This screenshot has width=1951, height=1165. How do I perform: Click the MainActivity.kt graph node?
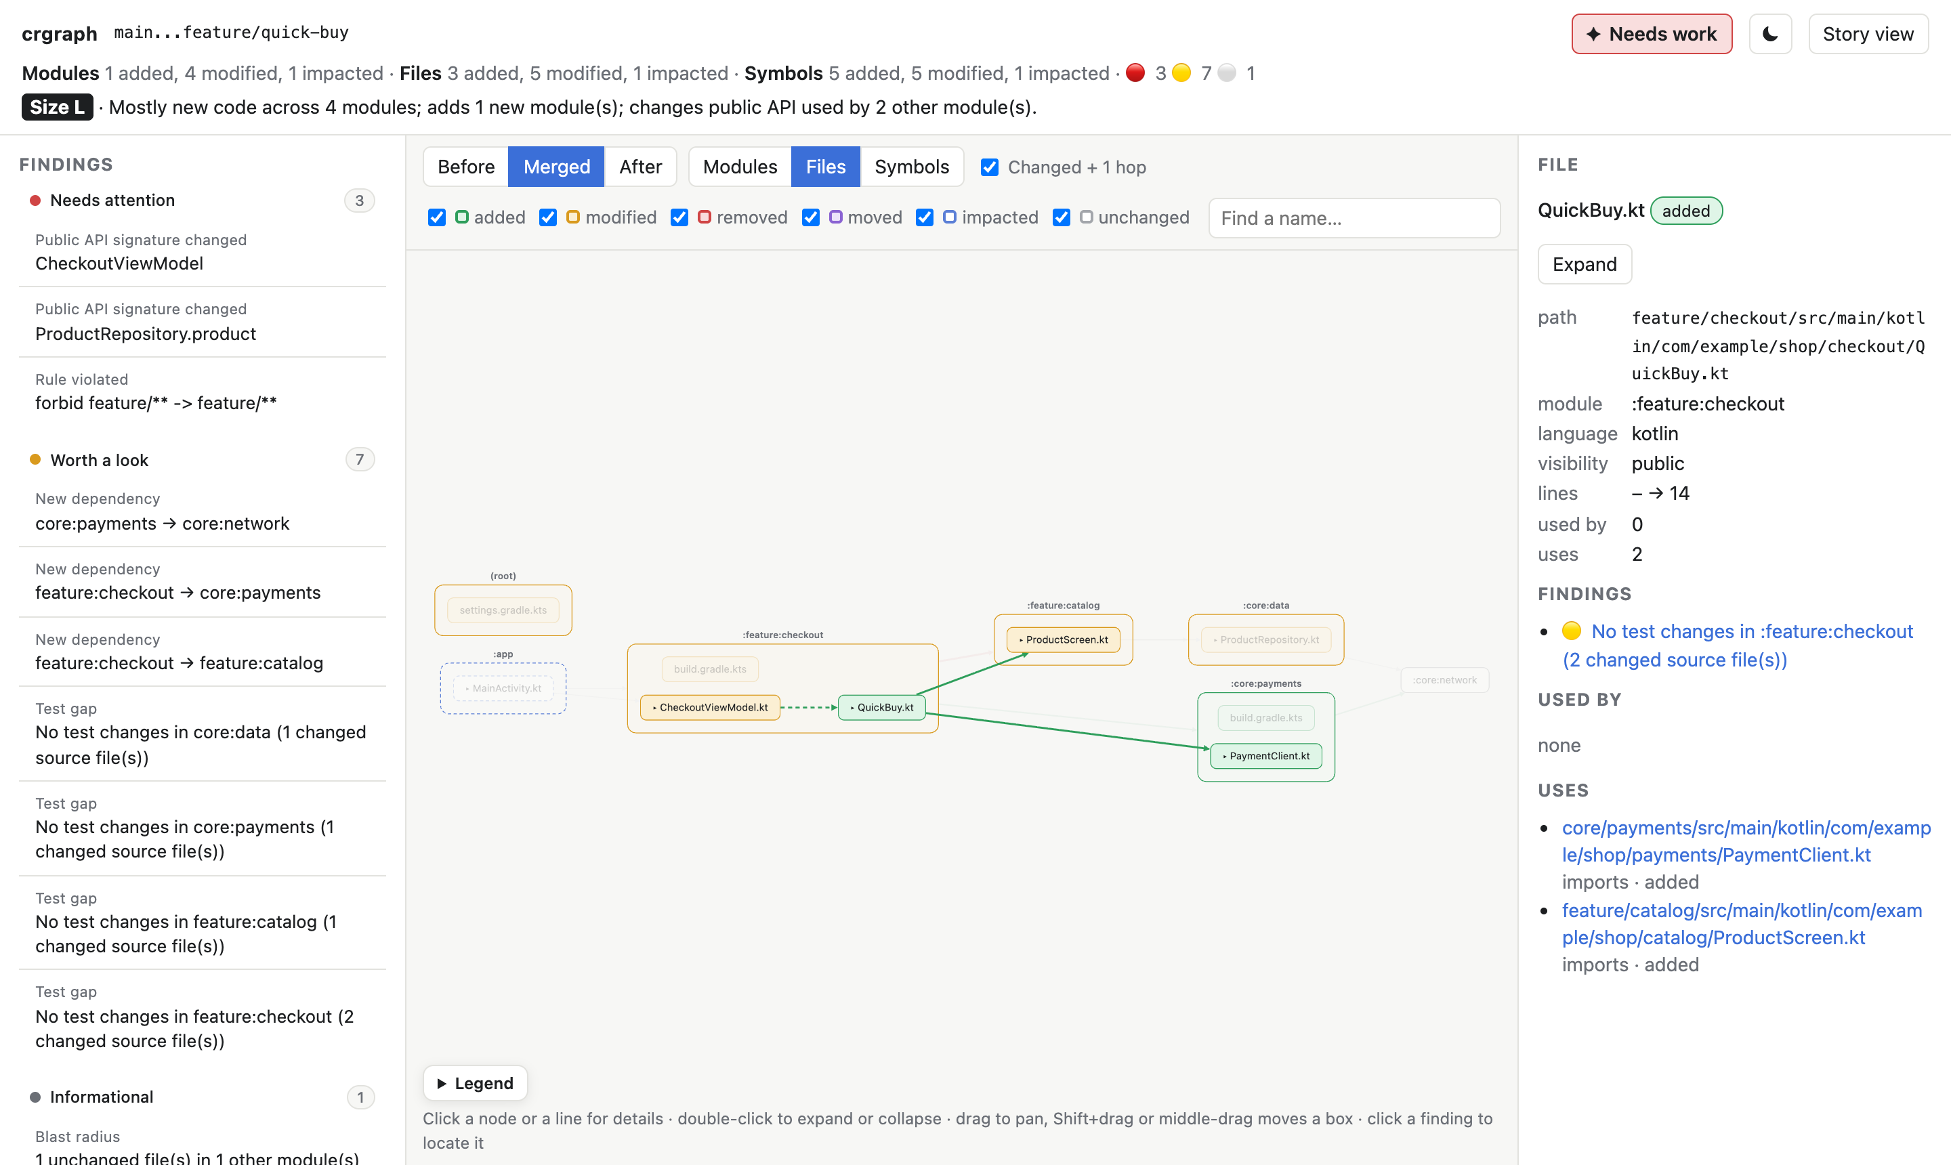(x=503, y=688)
